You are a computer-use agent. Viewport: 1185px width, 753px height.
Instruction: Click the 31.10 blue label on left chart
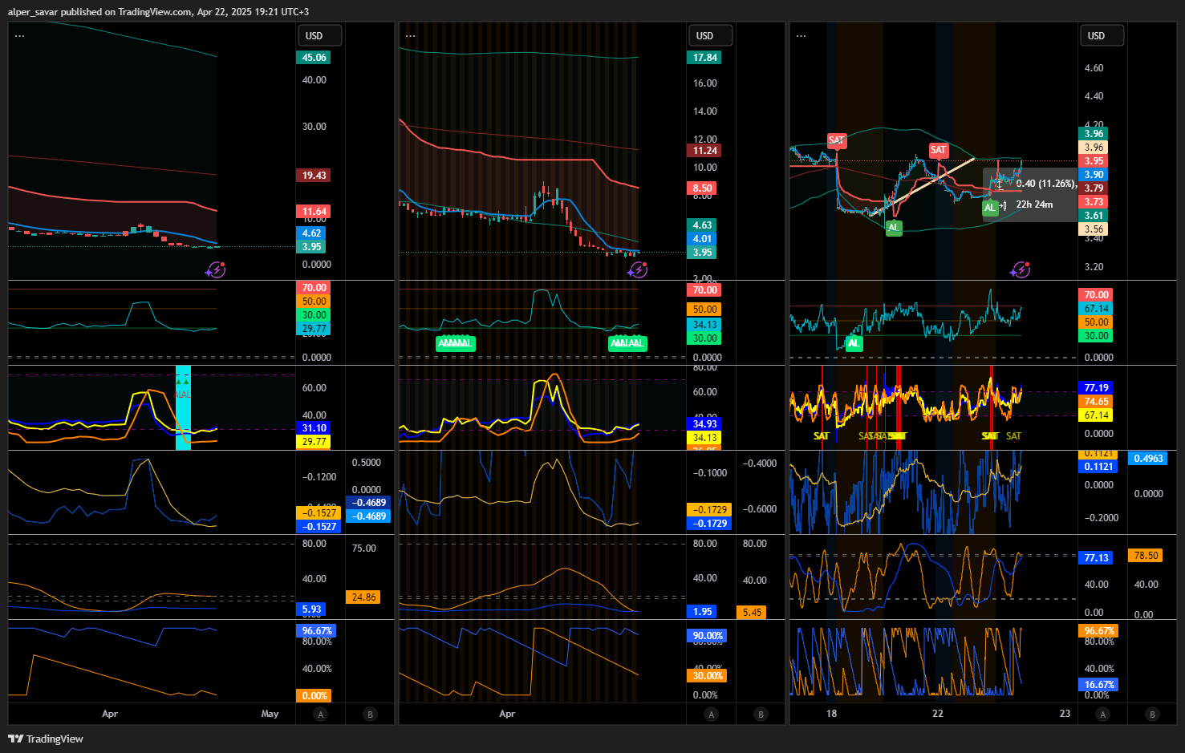[x=315, y=428]
